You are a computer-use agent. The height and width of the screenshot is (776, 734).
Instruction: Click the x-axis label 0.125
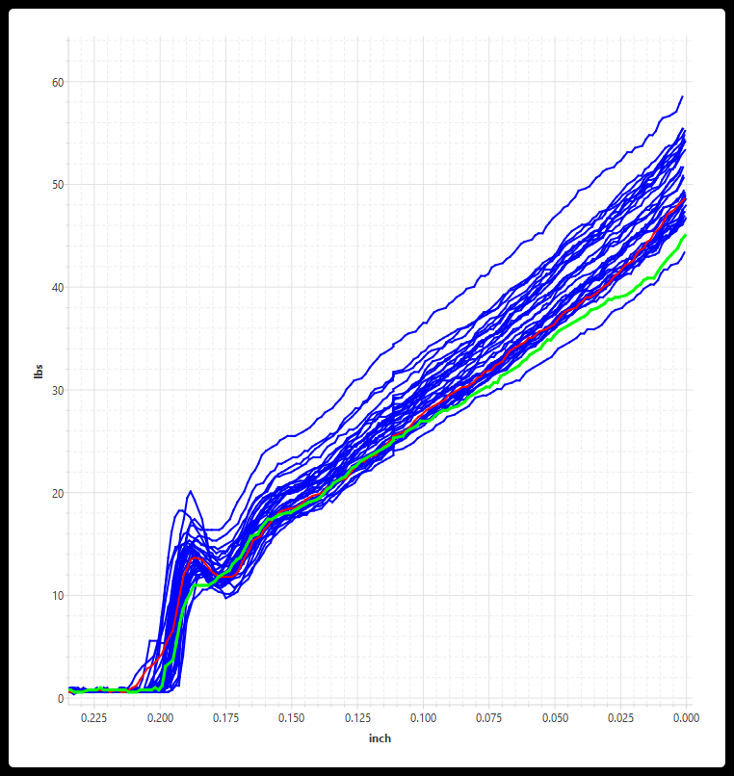pyautogui.click(x=357, y=718)
